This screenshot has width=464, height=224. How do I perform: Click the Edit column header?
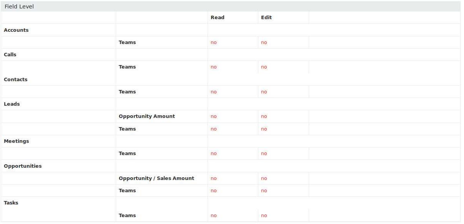point(266,18)
